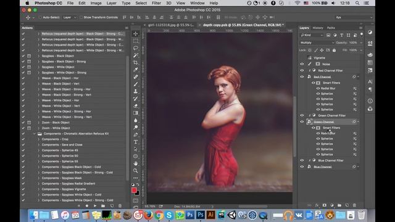The width and height of the screenshot is (395, 222).
Task: Select the Pen tool
Action: point(136,134)
